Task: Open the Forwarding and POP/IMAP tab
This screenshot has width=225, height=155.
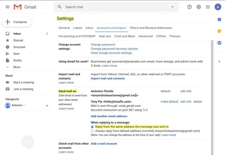Action: pos(77,36)
